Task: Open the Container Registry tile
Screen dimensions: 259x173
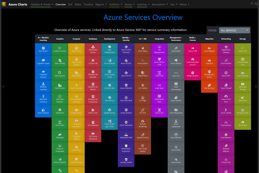Action: click(x=76, y=136)
